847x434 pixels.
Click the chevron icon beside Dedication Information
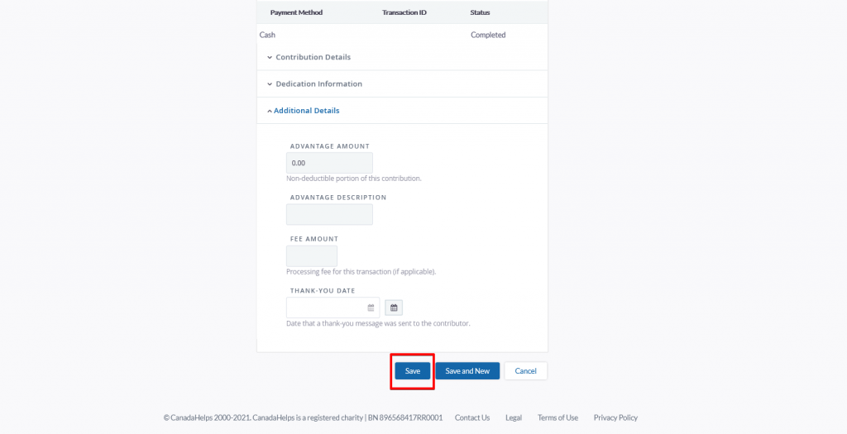click(270, 84)
